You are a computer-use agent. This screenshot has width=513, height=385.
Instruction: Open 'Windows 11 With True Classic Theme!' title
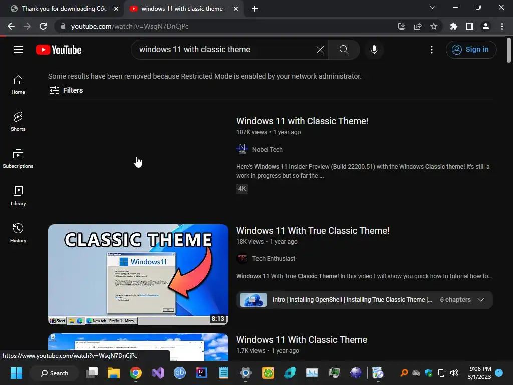click(x=313, y=231)
